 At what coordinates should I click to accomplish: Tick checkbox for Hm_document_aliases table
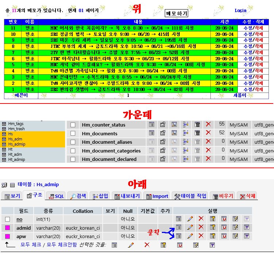pyautogui.click(x=73, y=142)
